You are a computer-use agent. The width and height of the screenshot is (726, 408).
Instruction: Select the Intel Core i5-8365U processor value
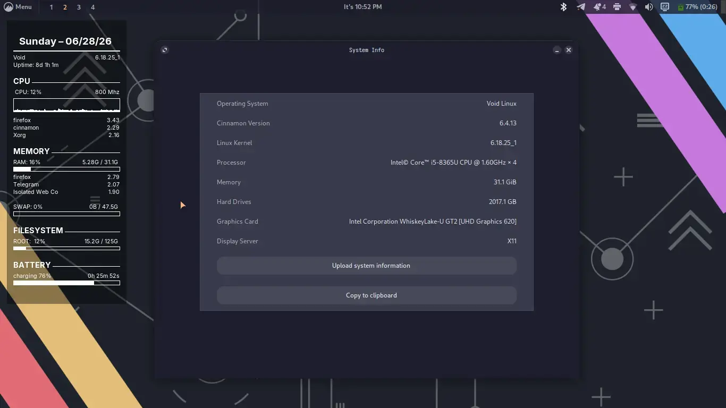point(453,163)
